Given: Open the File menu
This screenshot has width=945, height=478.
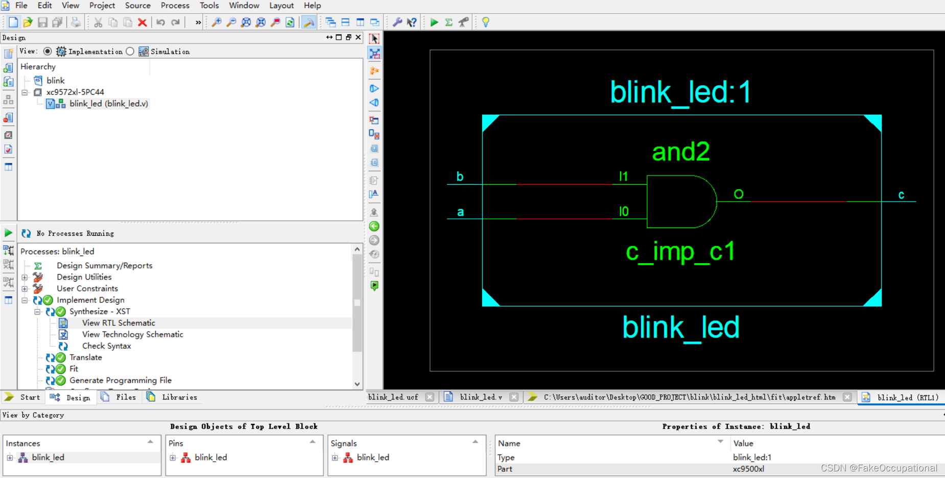Looking at the screenshot, I should click(21, 5).
